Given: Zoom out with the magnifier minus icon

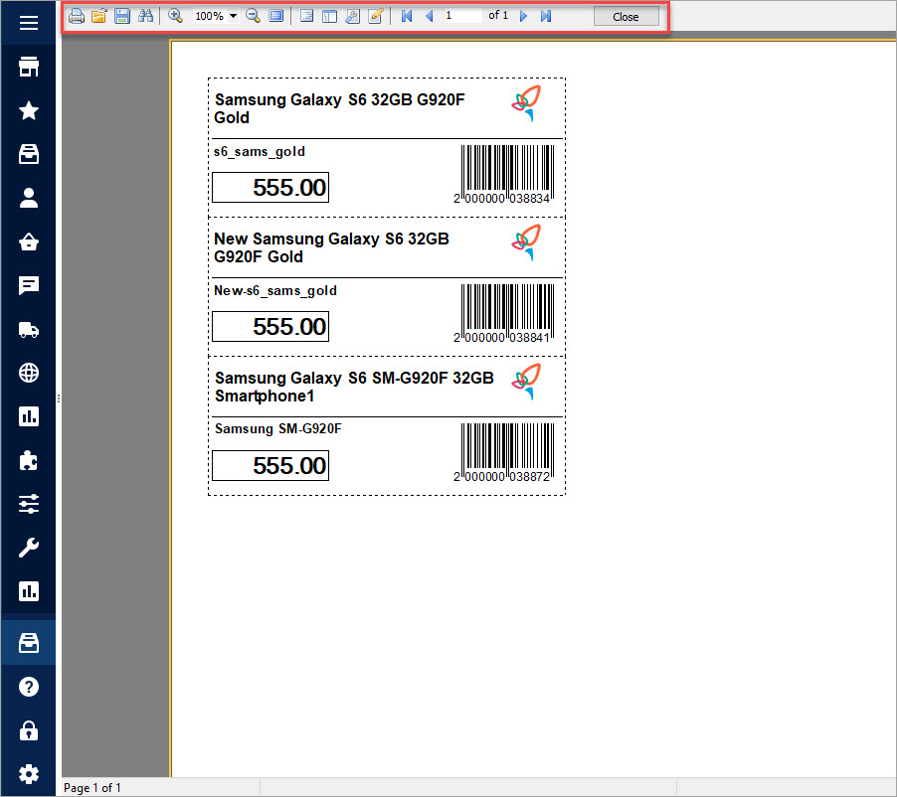Looking at the screenshot, I should pyautogui.click(x=253, y=16).
